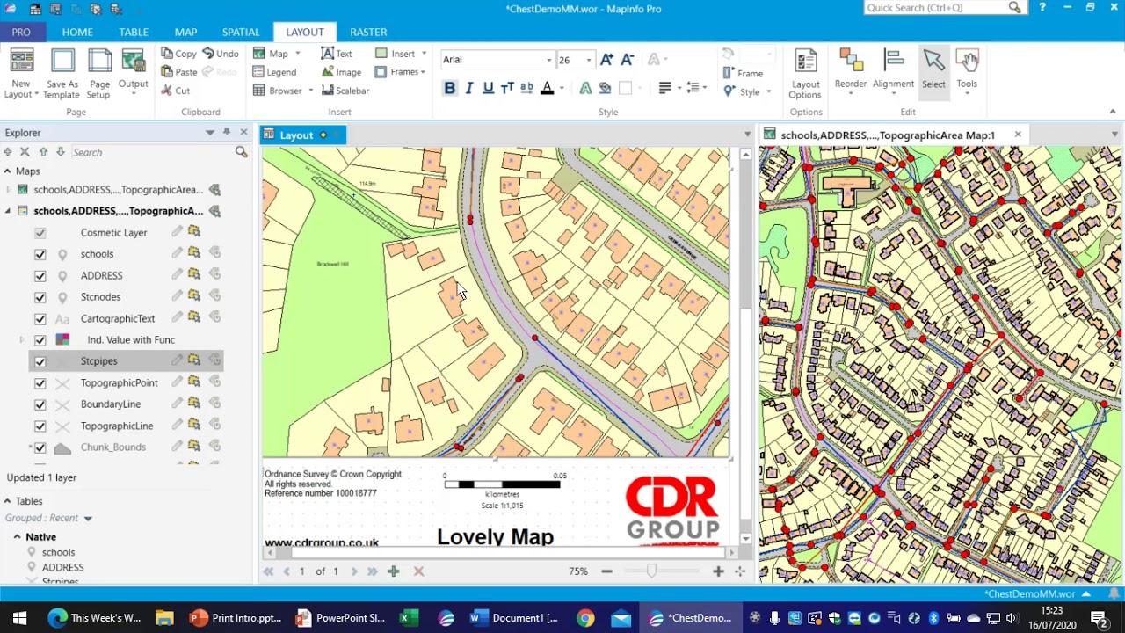The width and height of the screenshot is (1125, 633).
Task: Toggle visibility of Stcpipes layer
Action: point(40,361)
